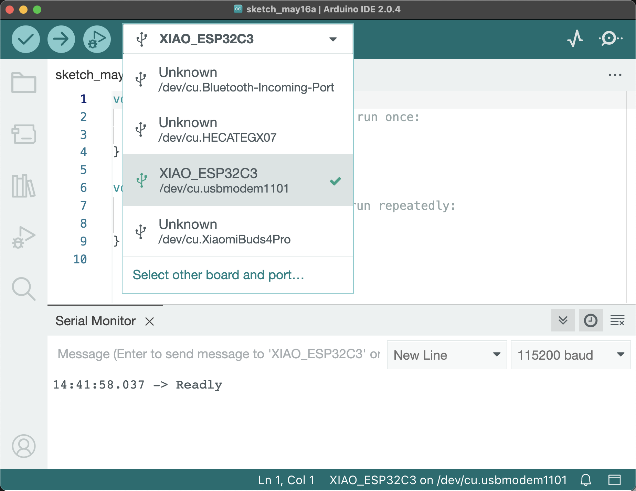Open the Sketchbook folder in sidebar
The image size is (636, 491).
click(24, 83)
